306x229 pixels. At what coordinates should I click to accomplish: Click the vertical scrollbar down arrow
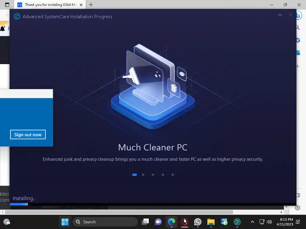[286, 207]
